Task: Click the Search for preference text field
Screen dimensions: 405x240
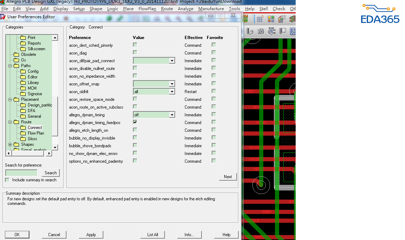Action: [21, 173]
